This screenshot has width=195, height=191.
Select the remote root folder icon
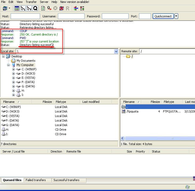[x=128, y=56]
